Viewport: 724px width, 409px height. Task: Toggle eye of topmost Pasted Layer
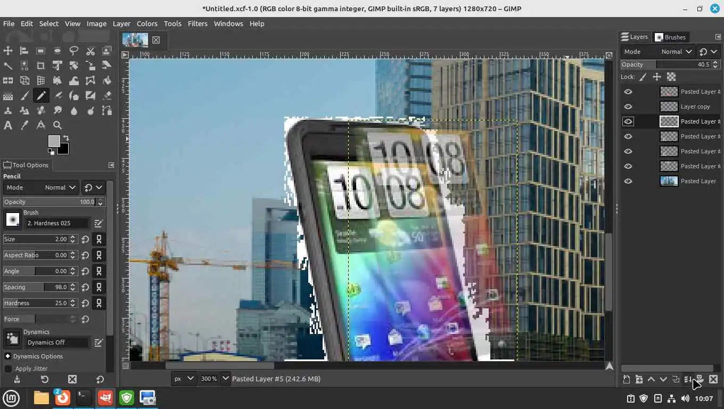coord(628,92)
